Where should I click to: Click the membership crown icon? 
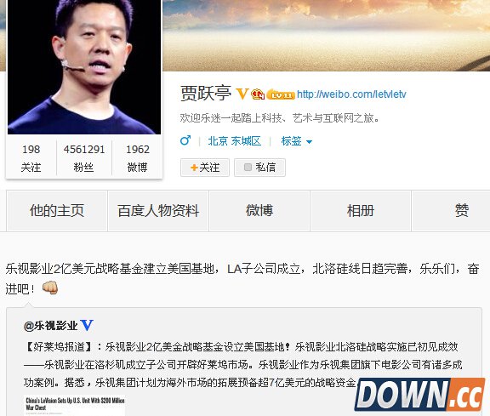click(x=258, y=94)
